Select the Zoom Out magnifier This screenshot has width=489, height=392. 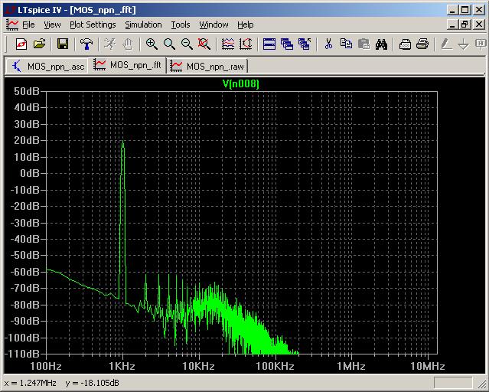click(187, 44)
